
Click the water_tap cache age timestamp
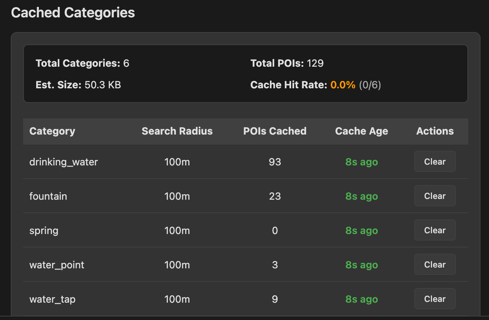pos(361,299)
